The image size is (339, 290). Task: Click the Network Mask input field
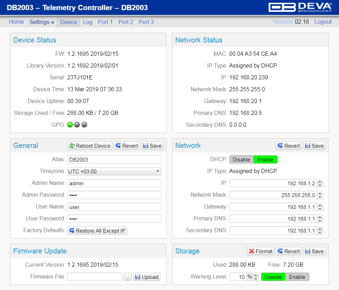(273, 195)
